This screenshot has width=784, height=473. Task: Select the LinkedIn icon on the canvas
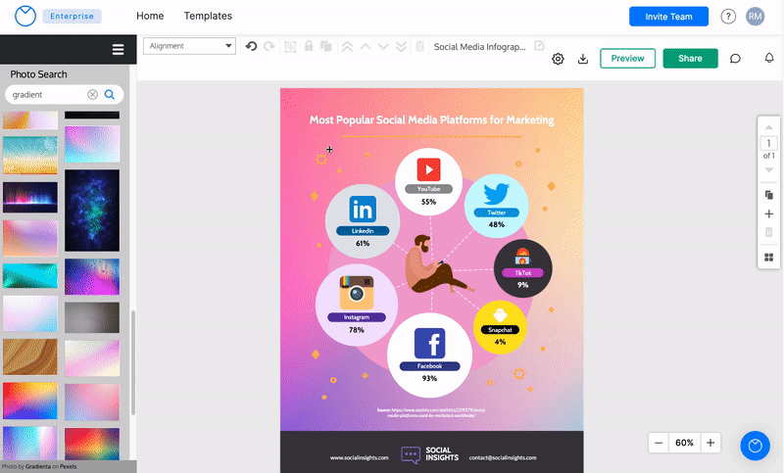click(x=363, y=210)
